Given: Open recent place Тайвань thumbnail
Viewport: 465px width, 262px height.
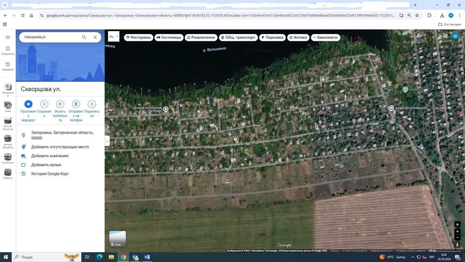Looking at the screenshot, I should (x=8, y=172).
